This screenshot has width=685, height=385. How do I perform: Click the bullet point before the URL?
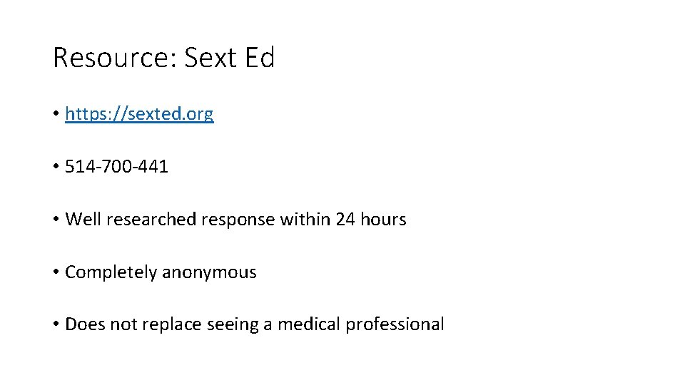coord(56,114)
